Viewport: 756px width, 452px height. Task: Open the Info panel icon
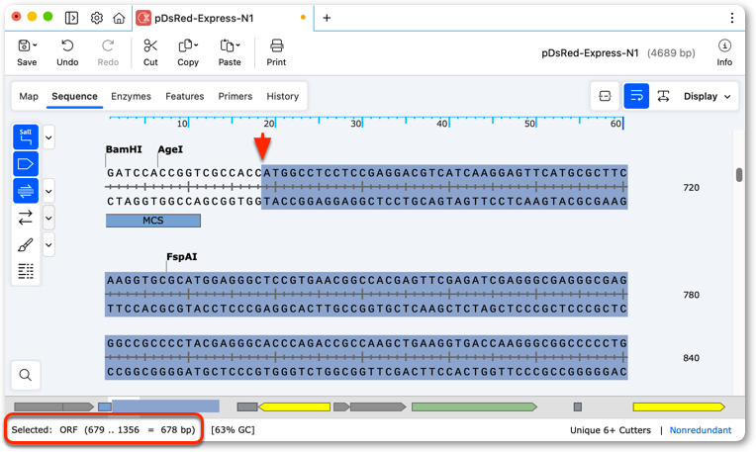coord(724,46)
